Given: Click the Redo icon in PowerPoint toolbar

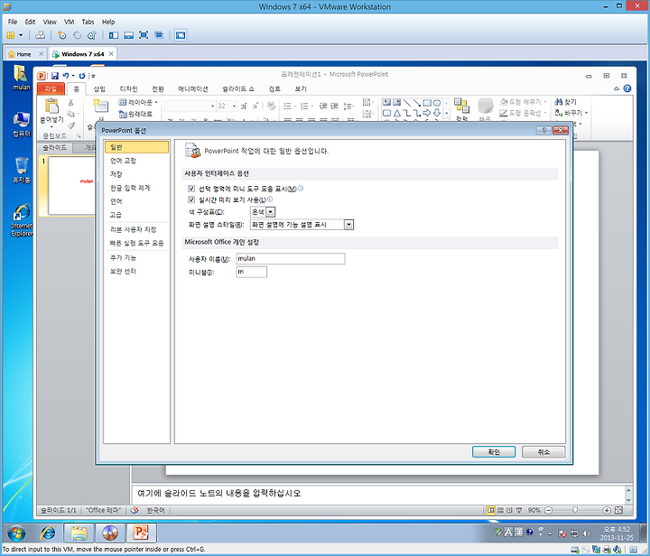Looking at the screenshot, I should tap(82, 76).
